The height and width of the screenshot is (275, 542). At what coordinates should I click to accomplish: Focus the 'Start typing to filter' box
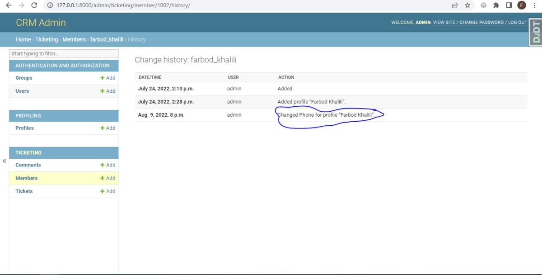(64, 53)
